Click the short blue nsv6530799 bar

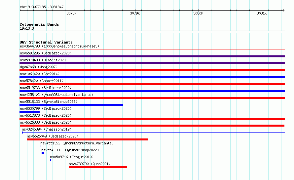coord(29,112)
